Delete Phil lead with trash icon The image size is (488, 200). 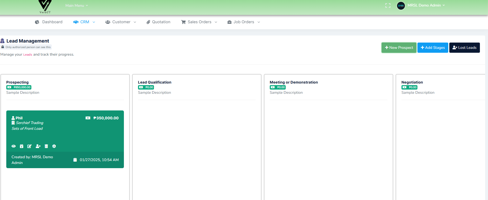point(46,146)
